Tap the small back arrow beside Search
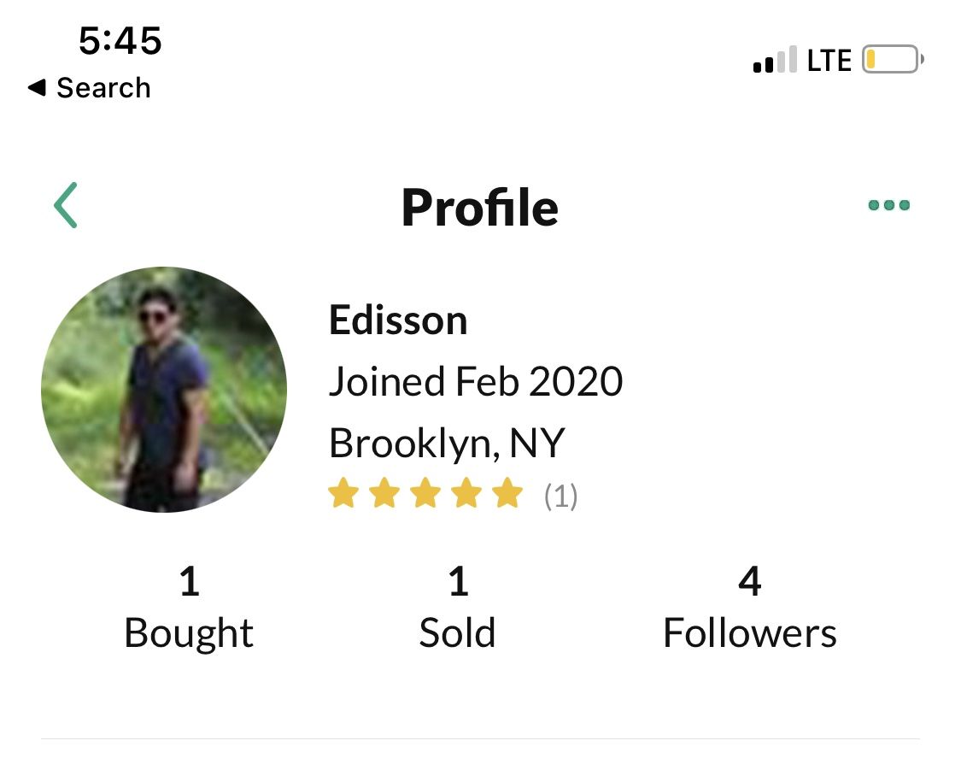Viewport: 961px width, 770px height. 37,88
